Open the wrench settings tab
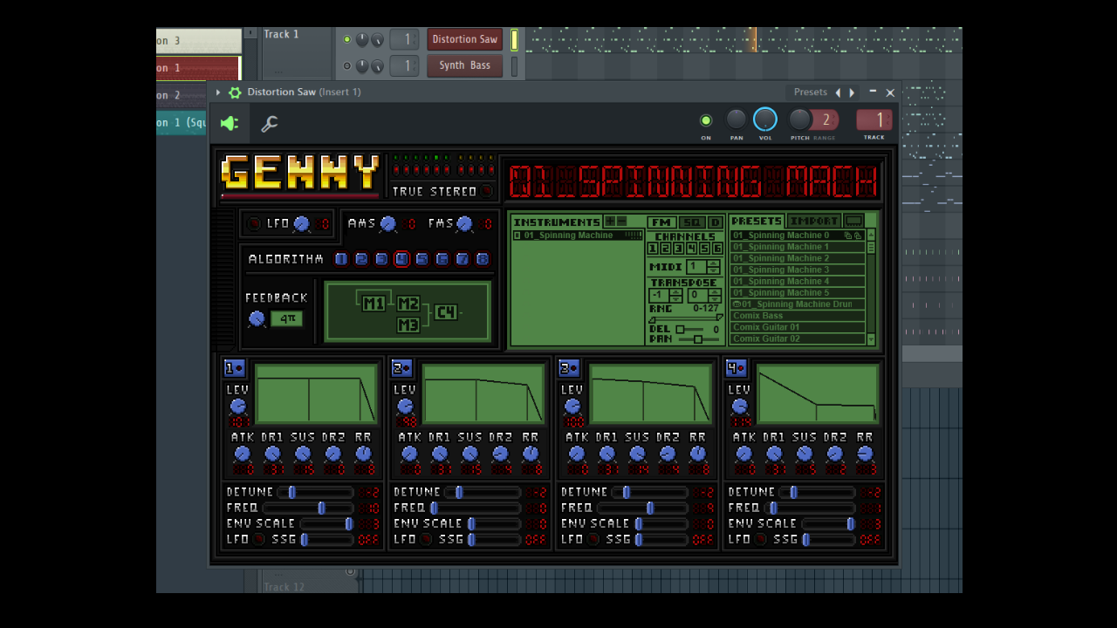This screenshot has width=1117, height=628. (270, 124)
